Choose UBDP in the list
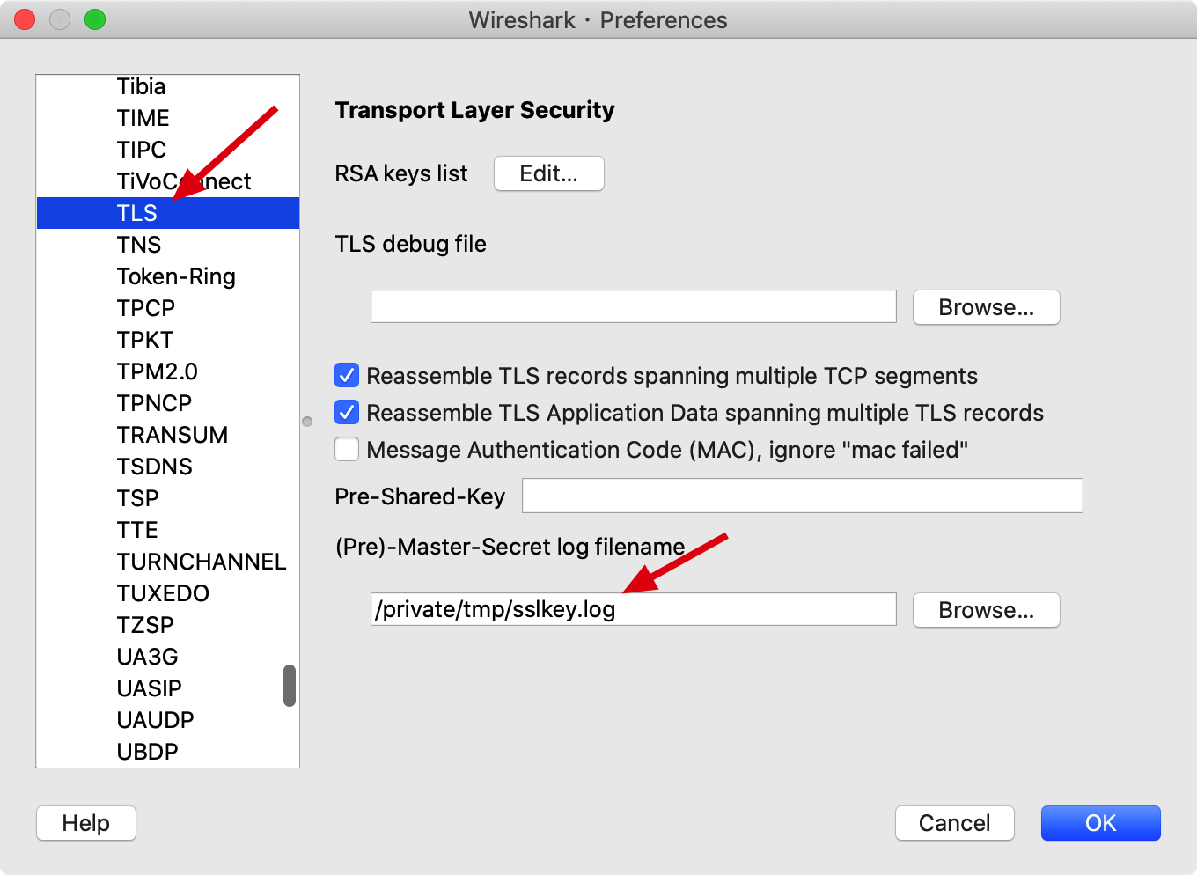1197x875 pixels. click(168, 752)
